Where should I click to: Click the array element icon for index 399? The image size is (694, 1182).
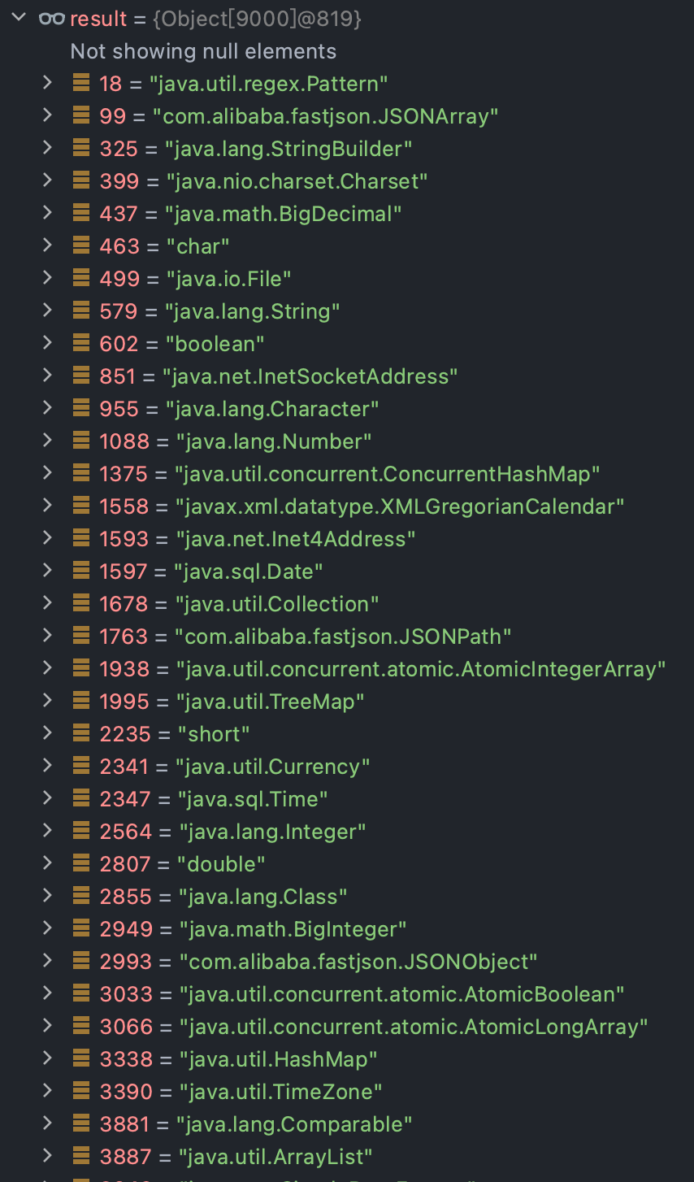coord(81,180)
